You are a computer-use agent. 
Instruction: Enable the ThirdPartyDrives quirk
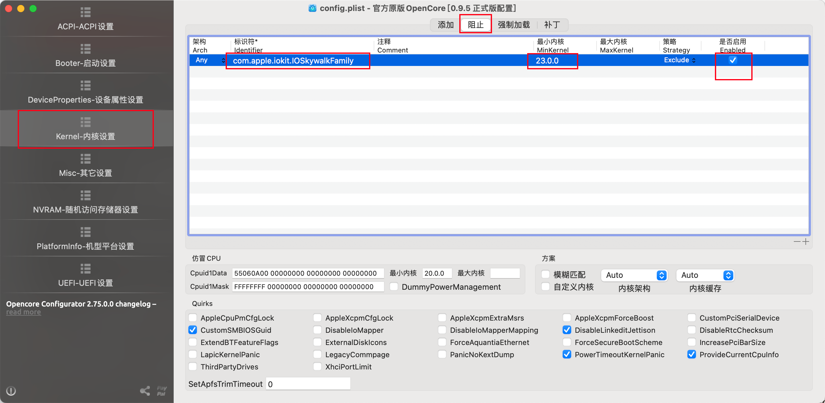coord(193,367)
